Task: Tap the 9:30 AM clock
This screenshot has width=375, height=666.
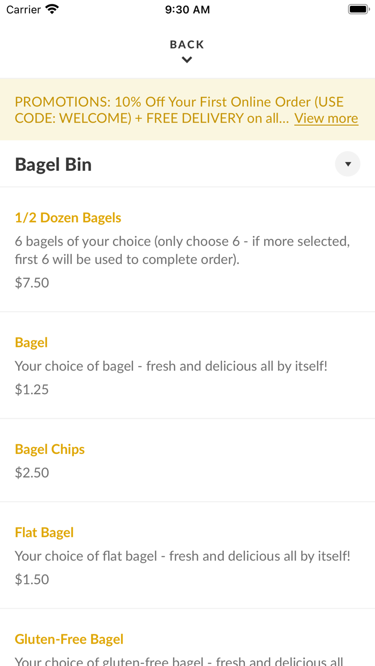Action: click(x=187, y=10)
